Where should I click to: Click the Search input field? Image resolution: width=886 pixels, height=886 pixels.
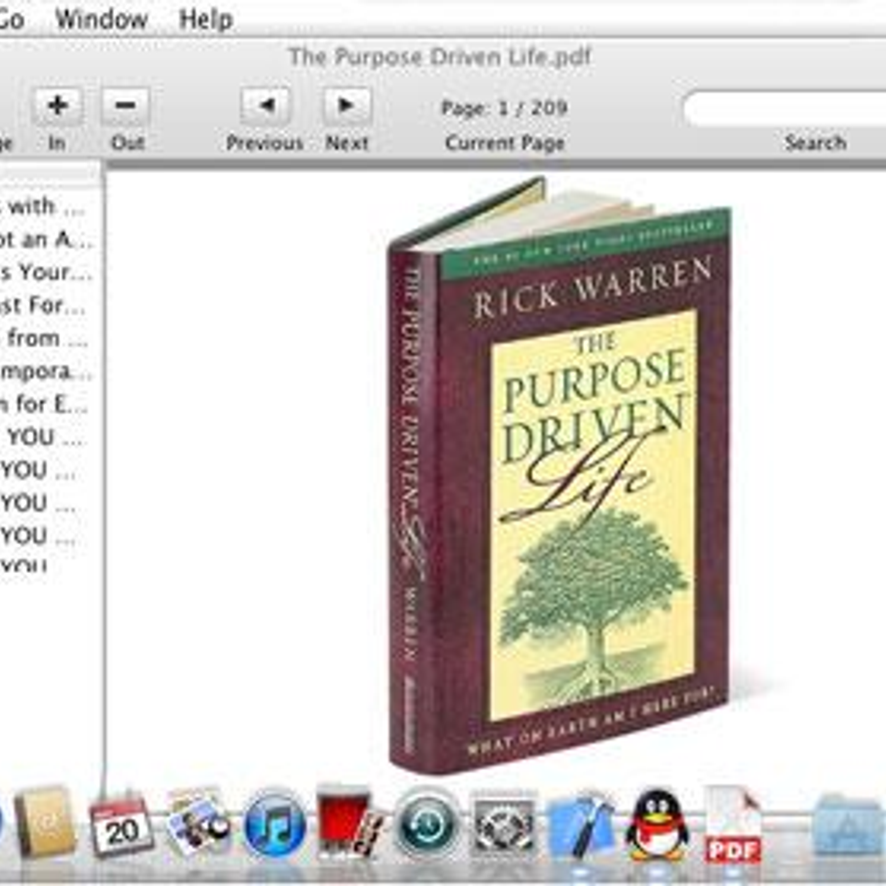point(785,109)
